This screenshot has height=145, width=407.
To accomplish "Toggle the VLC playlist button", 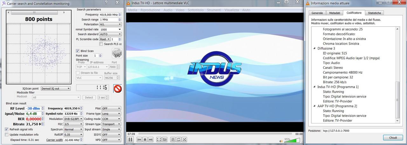I will [x=173, y=139].
